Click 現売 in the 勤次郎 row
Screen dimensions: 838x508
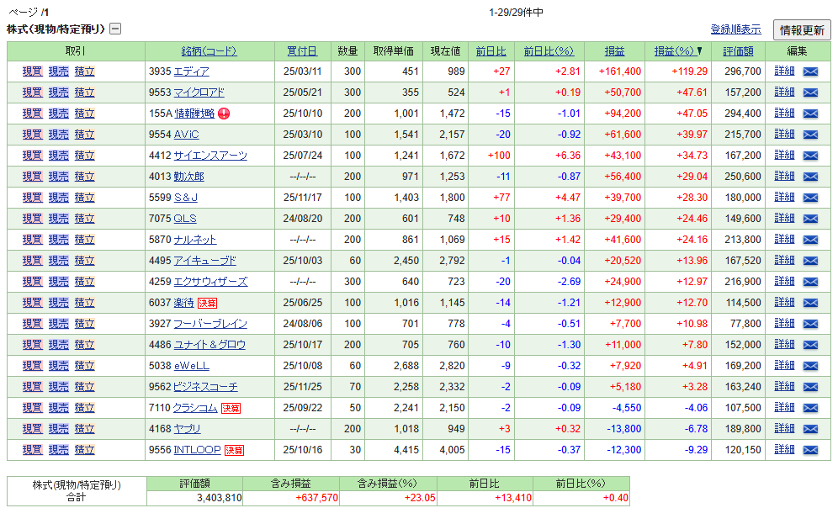58,177
